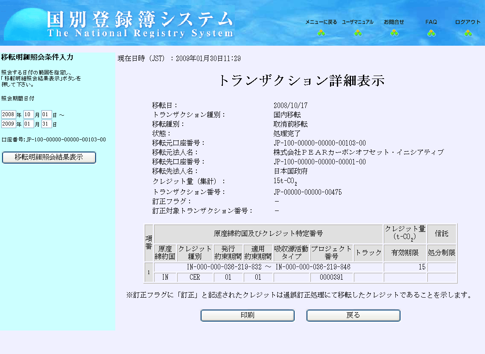
Task: Click transaction number JP-00000-00000-00475
Action: click(x=308, y=192)
